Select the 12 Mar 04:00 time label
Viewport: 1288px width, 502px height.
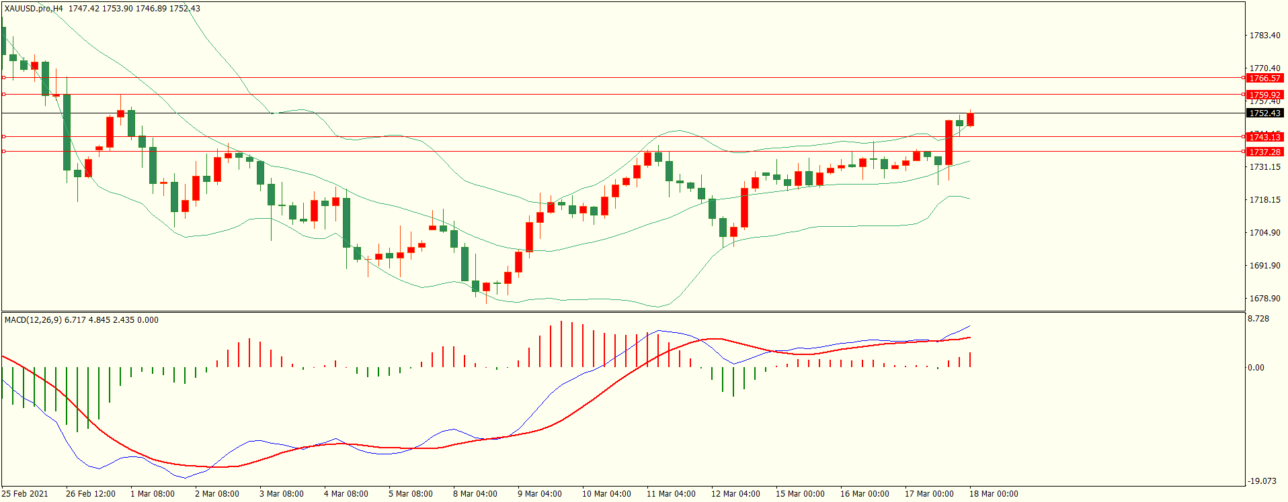click(735, 494)
